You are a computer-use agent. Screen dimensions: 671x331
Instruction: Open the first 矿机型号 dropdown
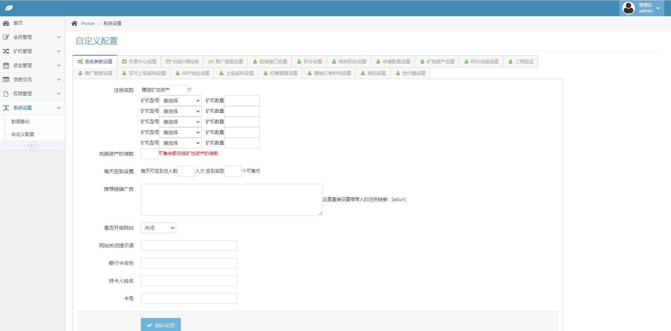pyautogui.click(x=180, y=101)
